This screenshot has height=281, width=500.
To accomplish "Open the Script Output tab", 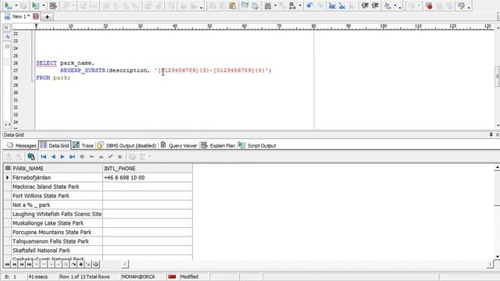I will tap(257, 146).
